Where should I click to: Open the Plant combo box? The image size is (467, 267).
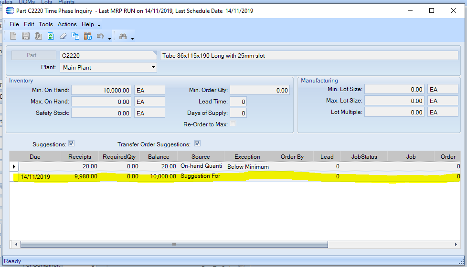point(108,67)
